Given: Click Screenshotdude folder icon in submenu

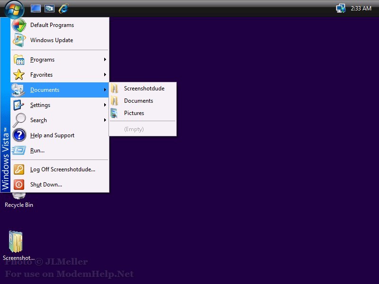Looking at the screenshot, I should (115, 89).
